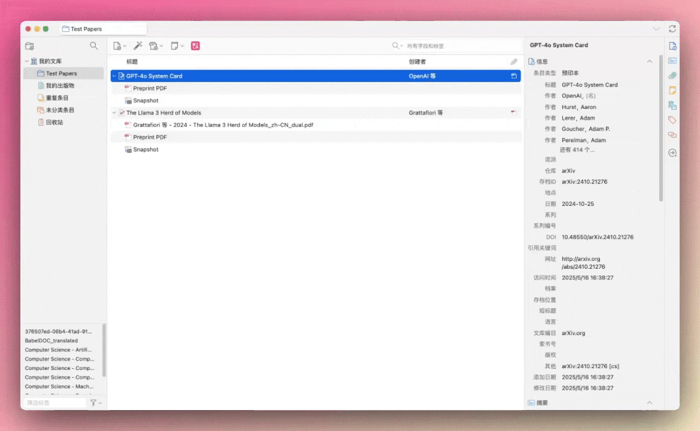Jump to Tags section via side nav
700x431 pixels.
pyautogui.click(x=672, y=120)
